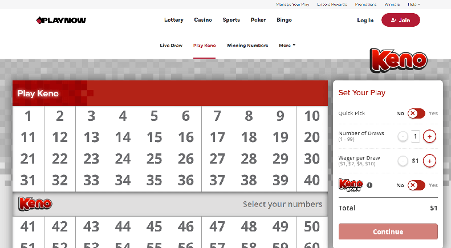The image size is (451, 248).
Task: Select Keno number 31
Action: tap(28, 180)
